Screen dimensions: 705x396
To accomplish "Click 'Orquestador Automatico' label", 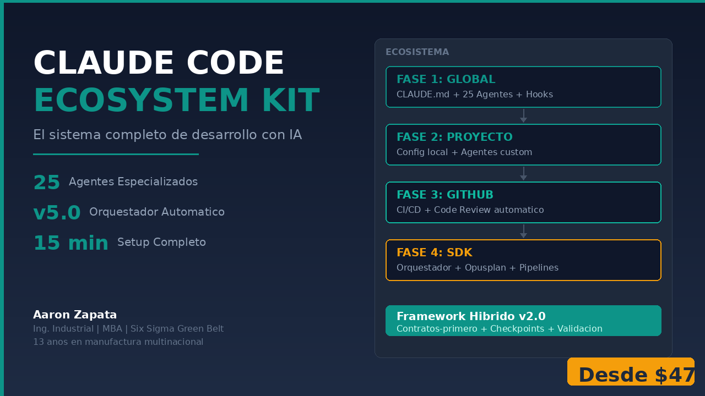I will (157, 212).
